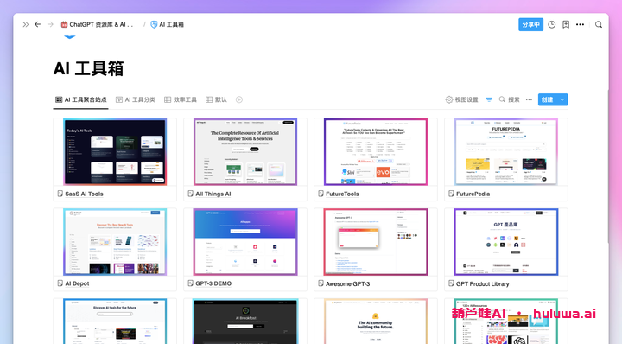Screen dimensions: 622x344
Task: Open page history clock icon
Action: tap(552, 24)
